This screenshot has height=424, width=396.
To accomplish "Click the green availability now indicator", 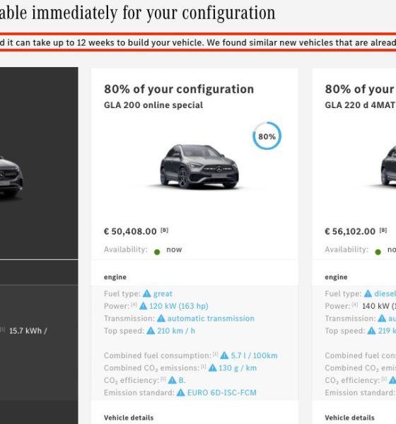I will (157, 252).
